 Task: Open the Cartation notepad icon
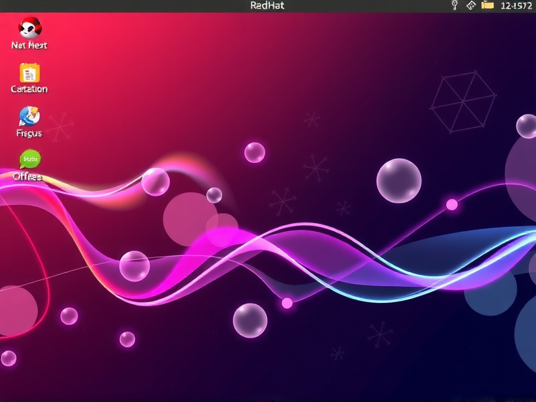click(29, 72)
